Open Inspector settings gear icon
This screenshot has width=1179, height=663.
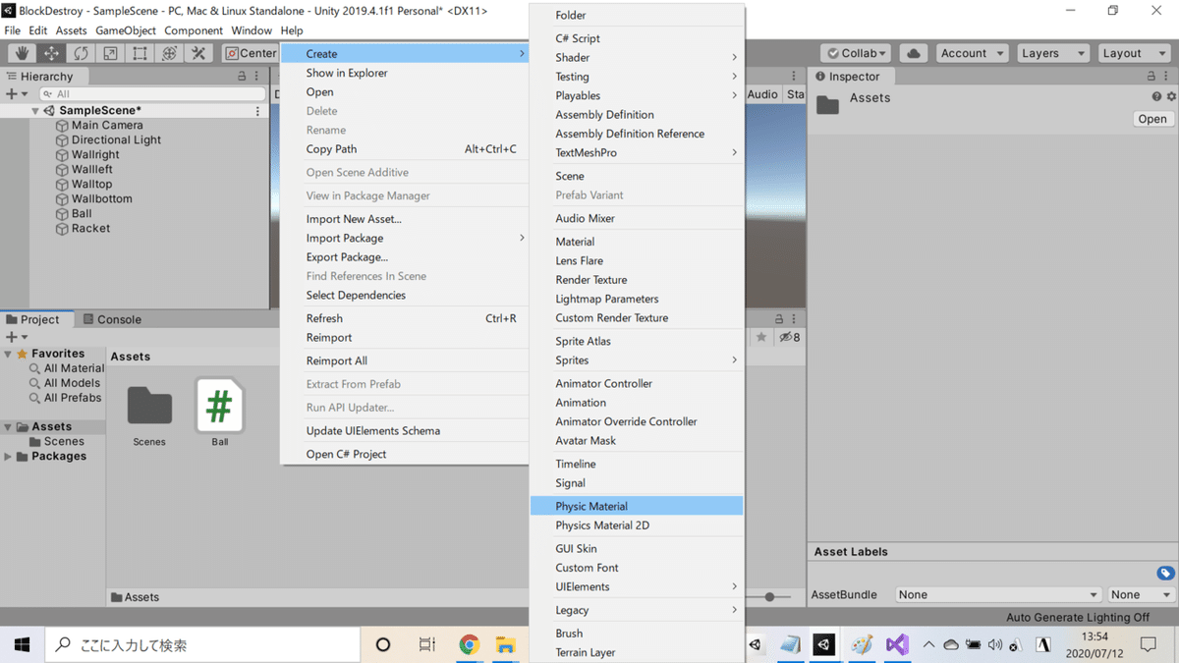click(x=1170, y=97)
